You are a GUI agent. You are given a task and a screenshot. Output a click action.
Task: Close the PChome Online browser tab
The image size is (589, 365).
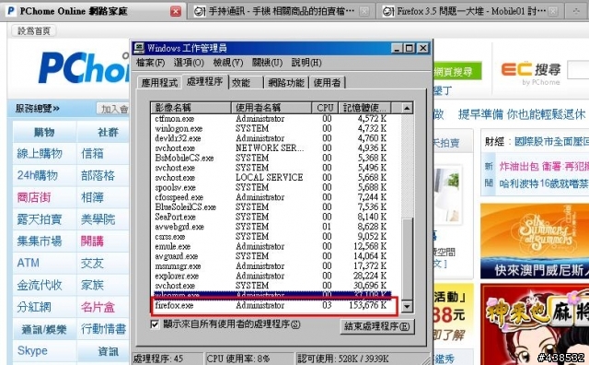click(x=176, y=12)
